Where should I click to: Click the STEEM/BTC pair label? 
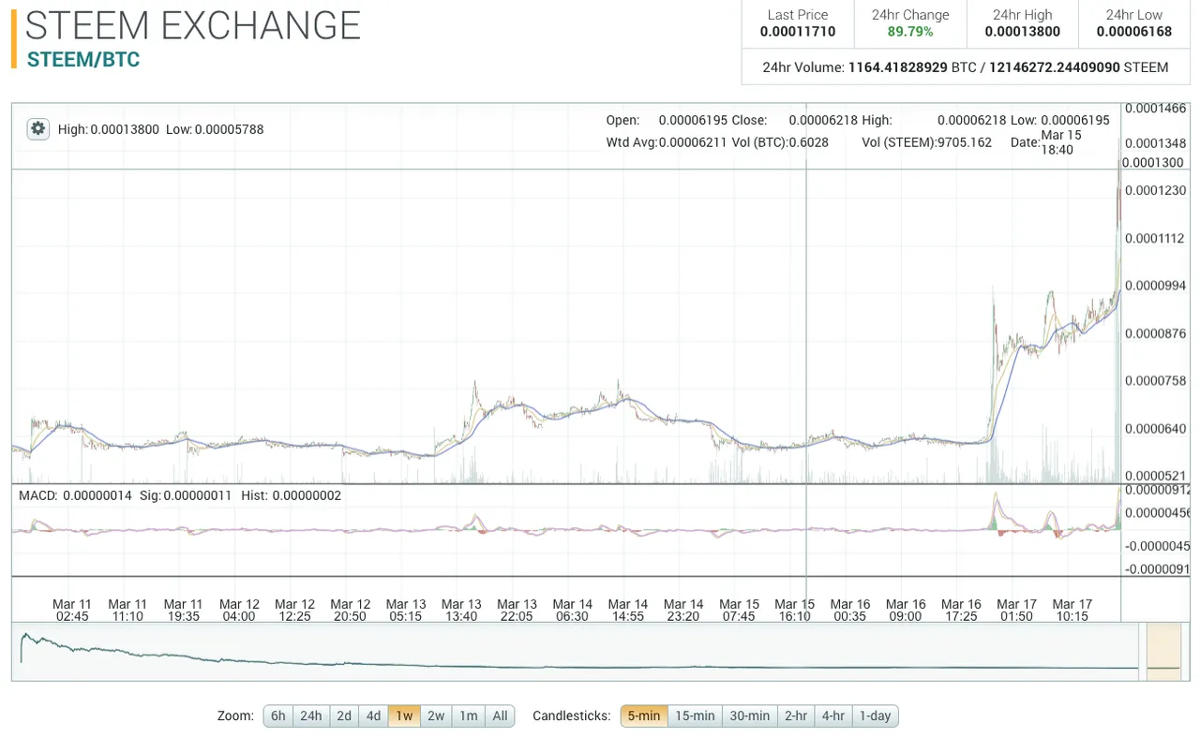pyautogui.click(x=83, y=60)
